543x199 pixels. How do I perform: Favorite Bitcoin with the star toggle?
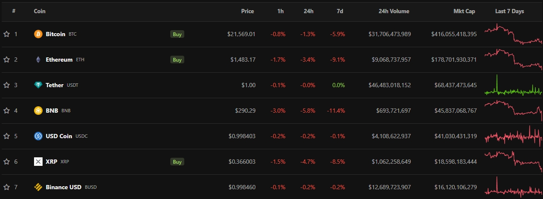coord(6,34)
